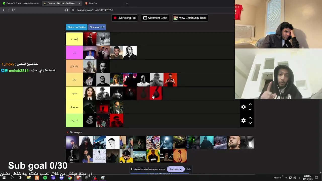Open the network icon in tray
The image size is (322, 181).
click(290, 178)
